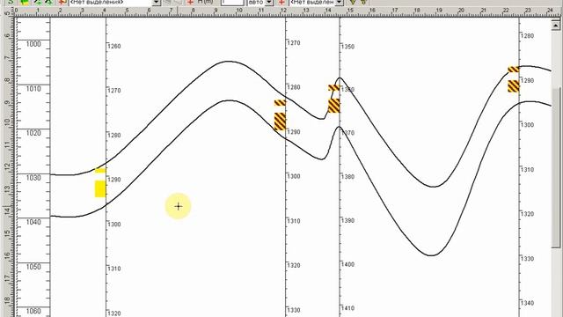Select small hatched interval on rightmost well

[x=514, y=70]
